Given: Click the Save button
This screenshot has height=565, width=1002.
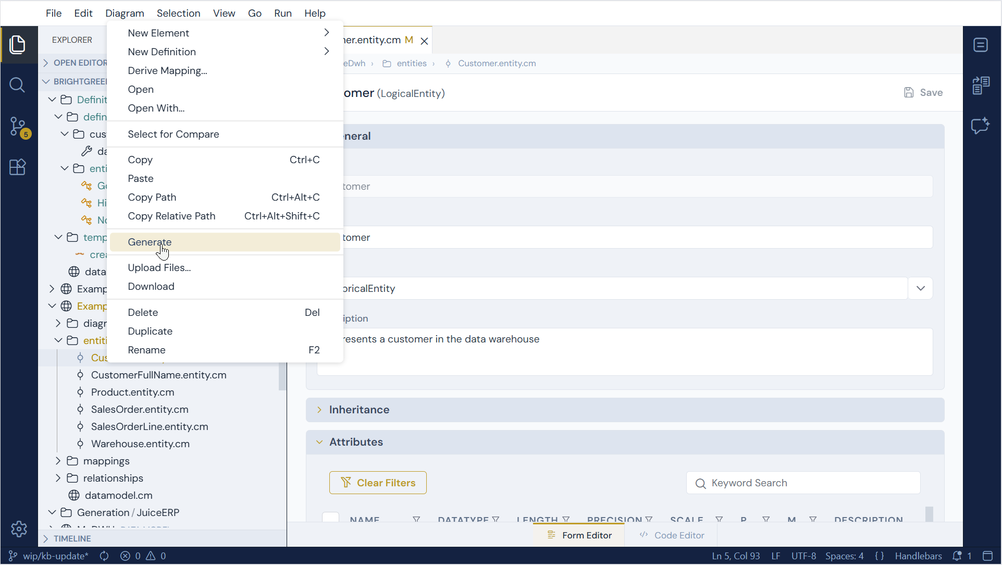Looking at the screenshot, I should [923, 93].
